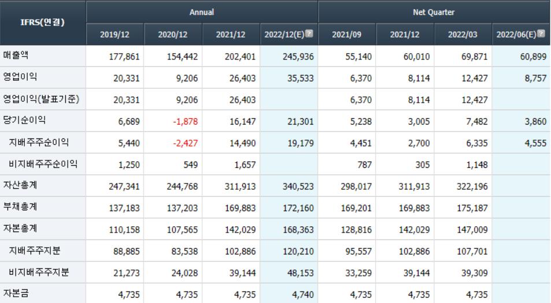This screenshot has height=303, width=551.
Task: Click the 35,533 operating profit estimate
Action: click(x=301, y=78)
